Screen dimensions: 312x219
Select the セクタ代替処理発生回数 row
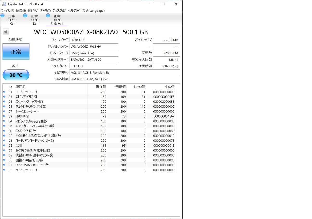(x=89, y=150)
